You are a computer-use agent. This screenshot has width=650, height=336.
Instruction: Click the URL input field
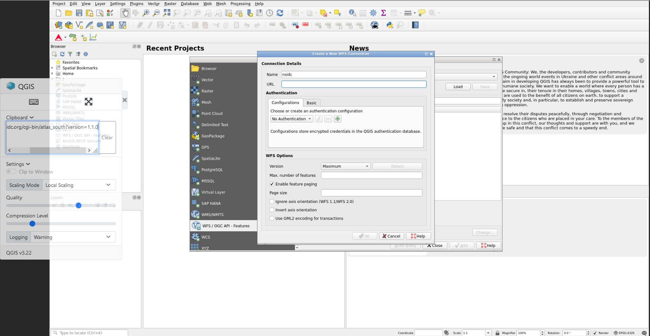[x=354, y=84]
